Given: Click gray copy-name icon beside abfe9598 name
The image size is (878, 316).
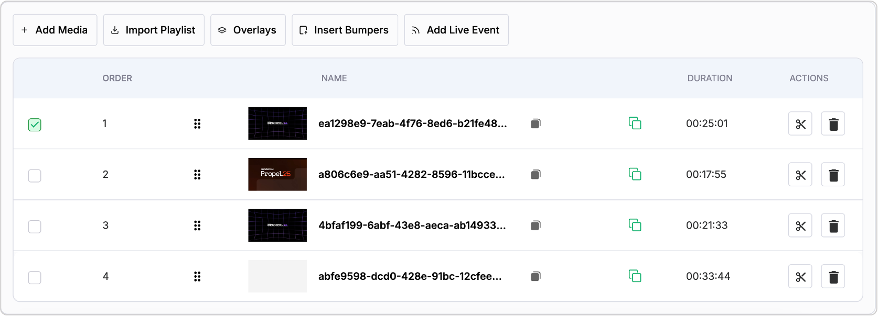Looking at the screenshot, I should [536, 276].
